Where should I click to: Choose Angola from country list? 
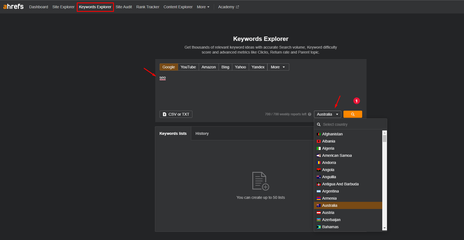348,170
